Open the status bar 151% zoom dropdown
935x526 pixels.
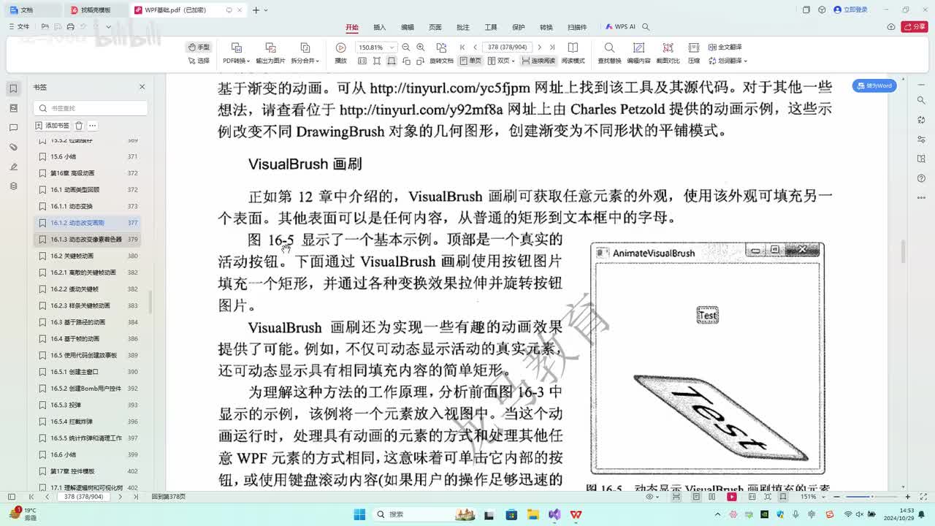point(811,497)
